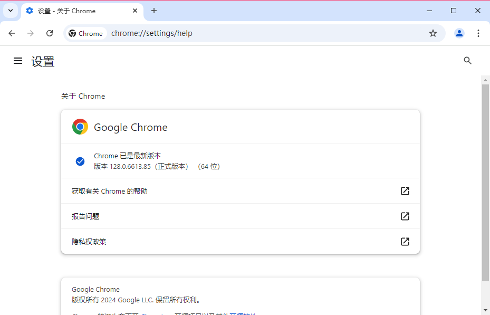Expand the tab search dropdown arrow
The height and width of the screenshot is (315, 490).
(10, 11)
